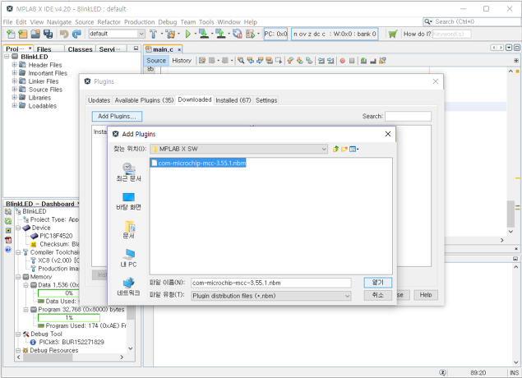Open the Classes tab in project panel
Screen dimensions: 522x378
point(80,49)
